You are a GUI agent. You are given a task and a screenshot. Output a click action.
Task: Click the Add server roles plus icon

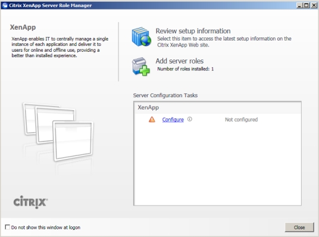tap(141, 66)
